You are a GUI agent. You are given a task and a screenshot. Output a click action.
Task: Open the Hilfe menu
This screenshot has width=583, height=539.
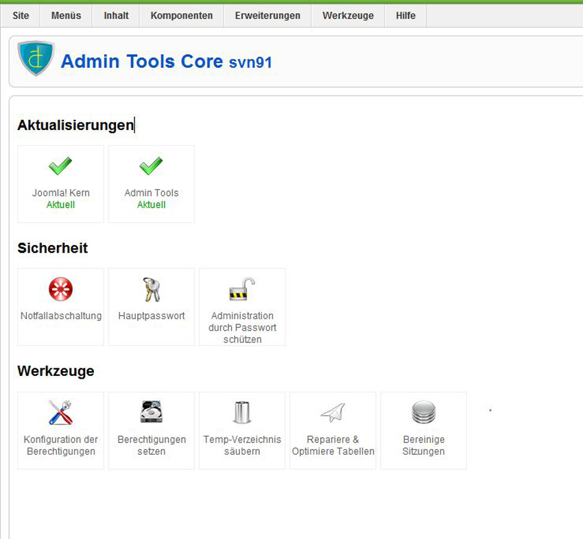pyautogui.click(x=405, y=16)
